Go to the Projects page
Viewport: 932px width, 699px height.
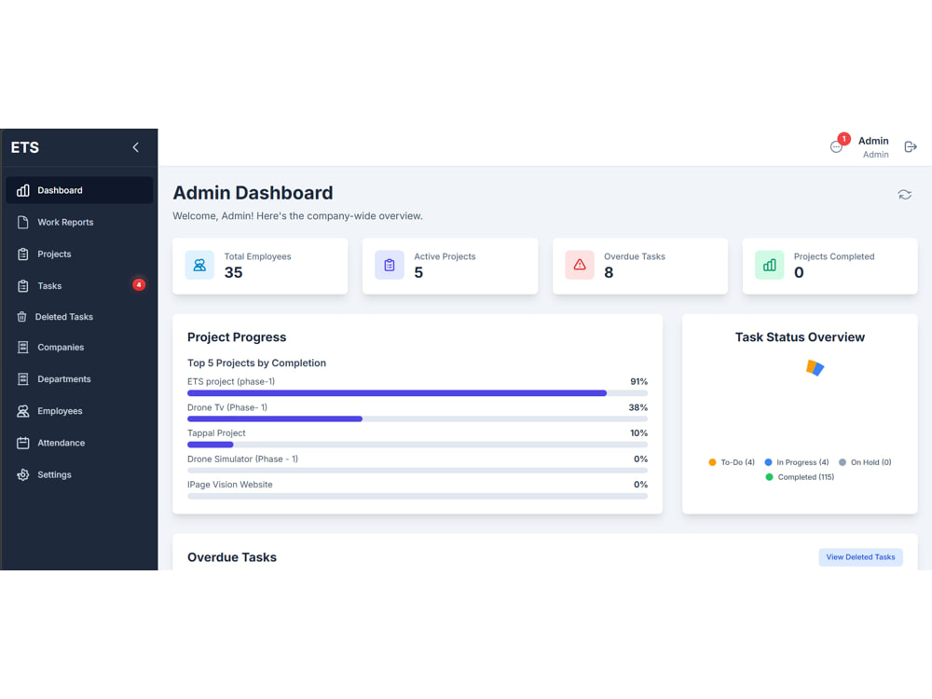(x=79, y=254)
